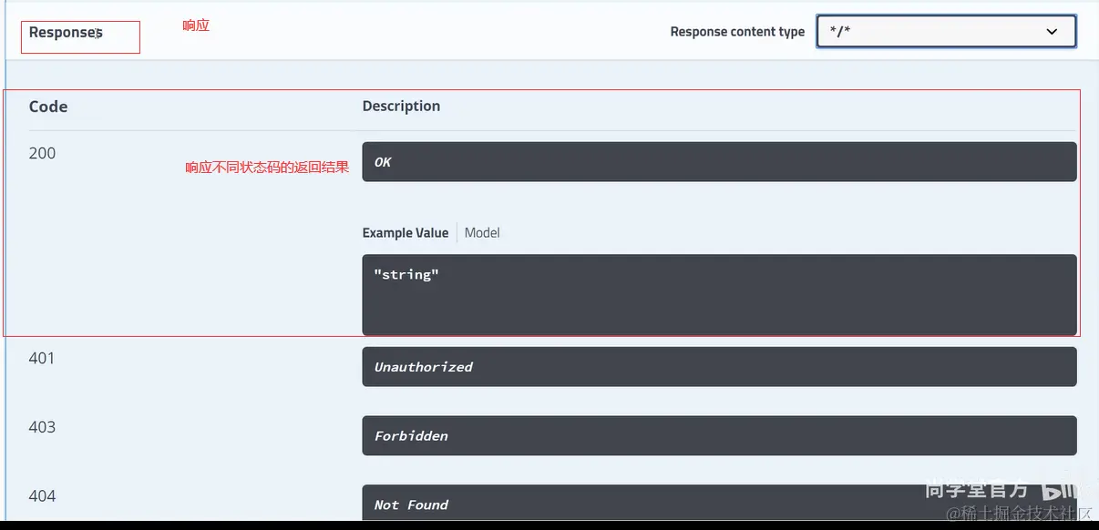Click the 404 status code

[42, 496]
